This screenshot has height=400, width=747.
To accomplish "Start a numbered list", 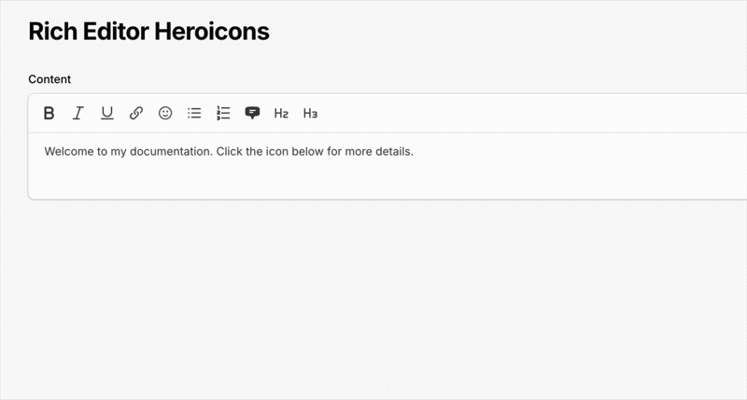I will pyautogui.click(x=223, y=114).
